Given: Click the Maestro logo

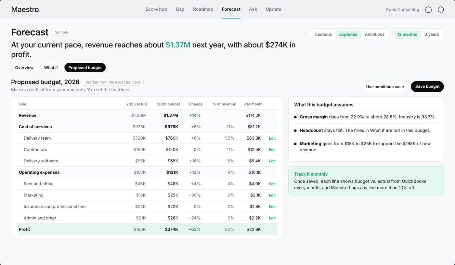Looking at the screenshot, I should (26, 9).
